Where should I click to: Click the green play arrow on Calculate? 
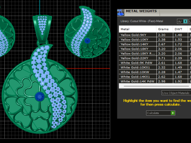[x=173, y=113]
